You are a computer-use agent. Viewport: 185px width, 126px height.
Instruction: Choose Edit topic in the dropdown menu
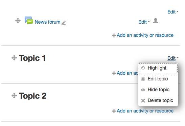[x=158, y=79]
